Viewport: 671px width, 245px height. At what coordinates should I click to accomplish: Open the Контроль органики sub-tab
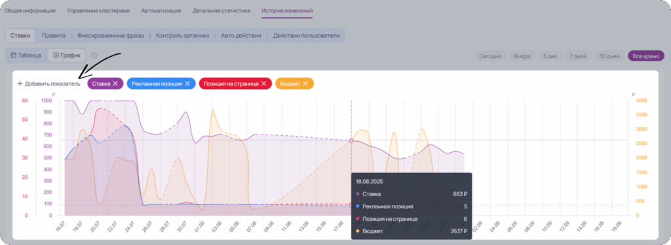tap(182, 35)
